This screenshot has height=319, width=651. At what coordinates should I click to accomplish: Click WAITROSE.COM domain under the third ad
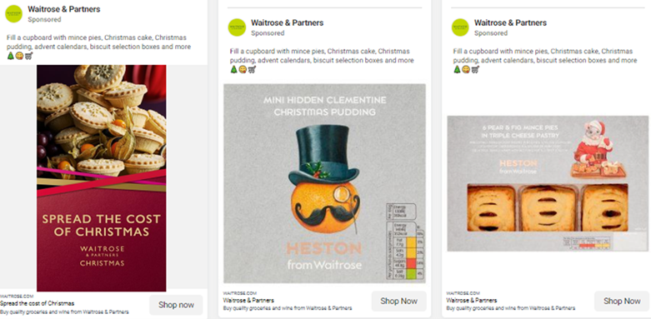tap(463, 293)
